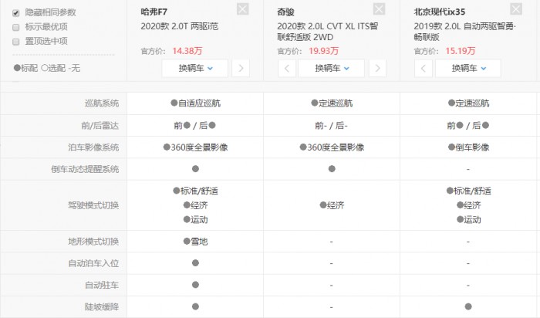Click 北京现代ix35's 标准/舒适 entry
Screen dimensions: 540x318
click(x=469, y=191)
